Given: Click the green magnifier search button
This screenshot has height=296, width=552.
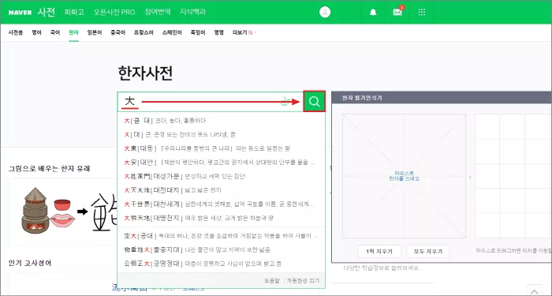Looking at the screenshot, I should [314, 102].
